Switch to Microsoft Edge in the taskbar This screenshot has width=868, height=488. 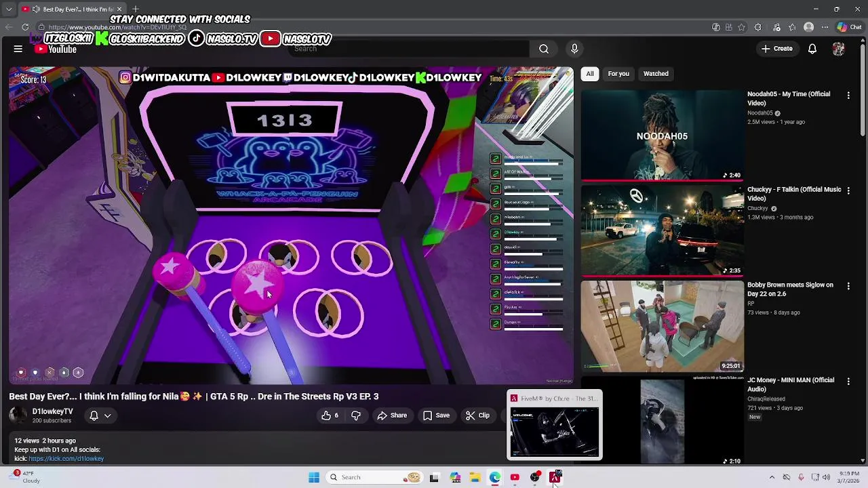click(x=495, y=477)
